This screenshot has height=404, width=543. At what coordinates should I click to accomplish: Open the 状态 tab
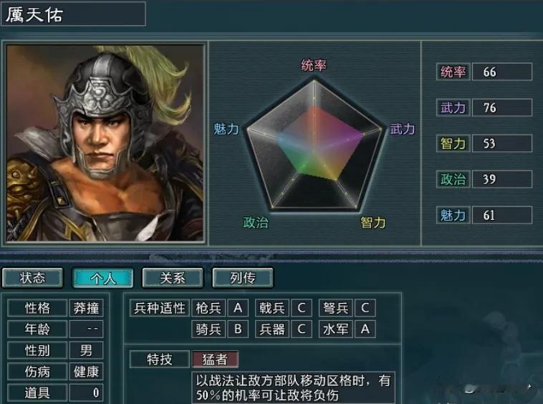(x=32, y=278)
